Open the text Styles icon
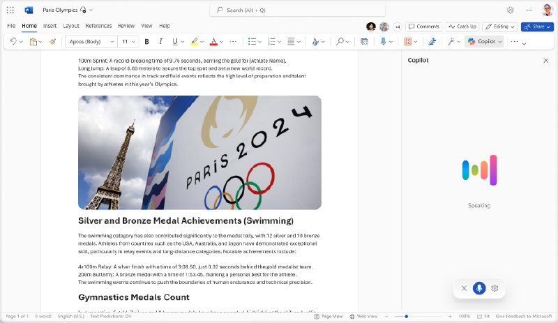Screen dimensions: 558x323 tap(315, 42)
